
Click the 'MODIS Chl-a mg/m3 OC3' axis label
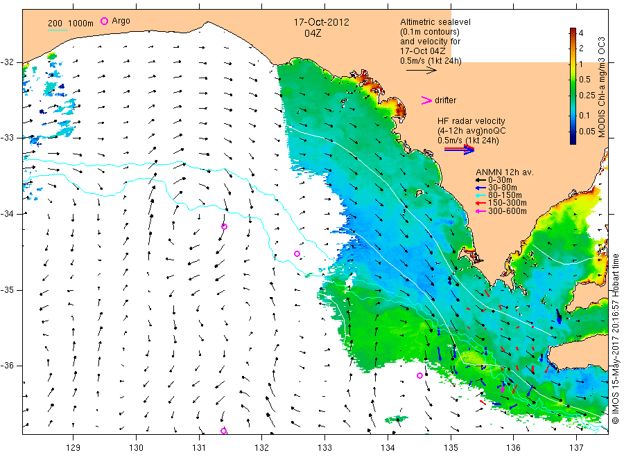click(602, 87)
